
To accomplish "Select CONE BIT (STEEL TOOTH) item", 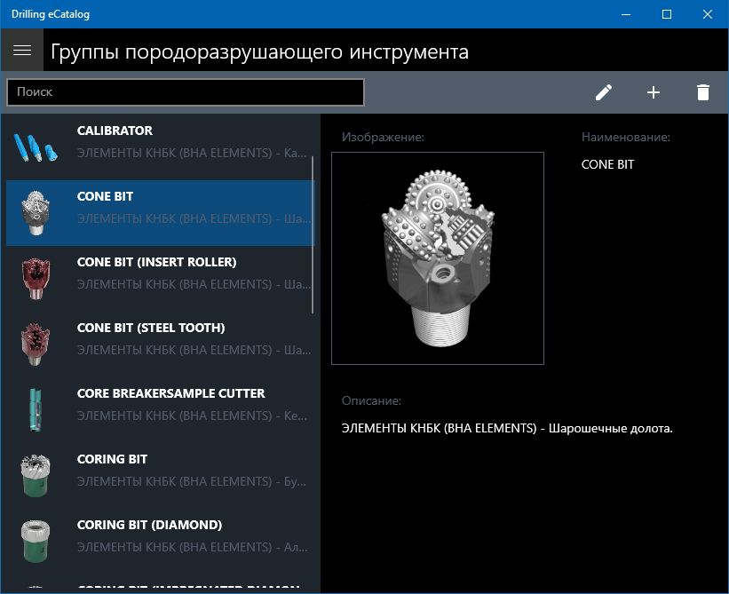I will tap(161, 345).
